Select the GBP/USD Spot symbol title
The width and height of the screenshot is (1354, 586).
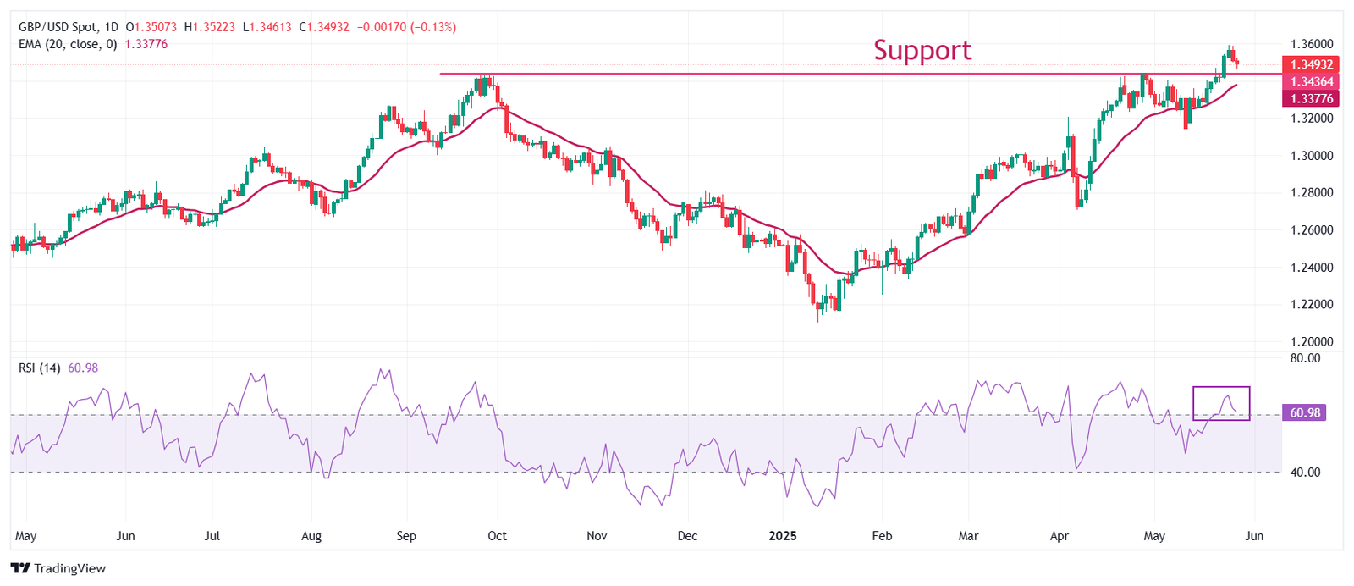57,27
